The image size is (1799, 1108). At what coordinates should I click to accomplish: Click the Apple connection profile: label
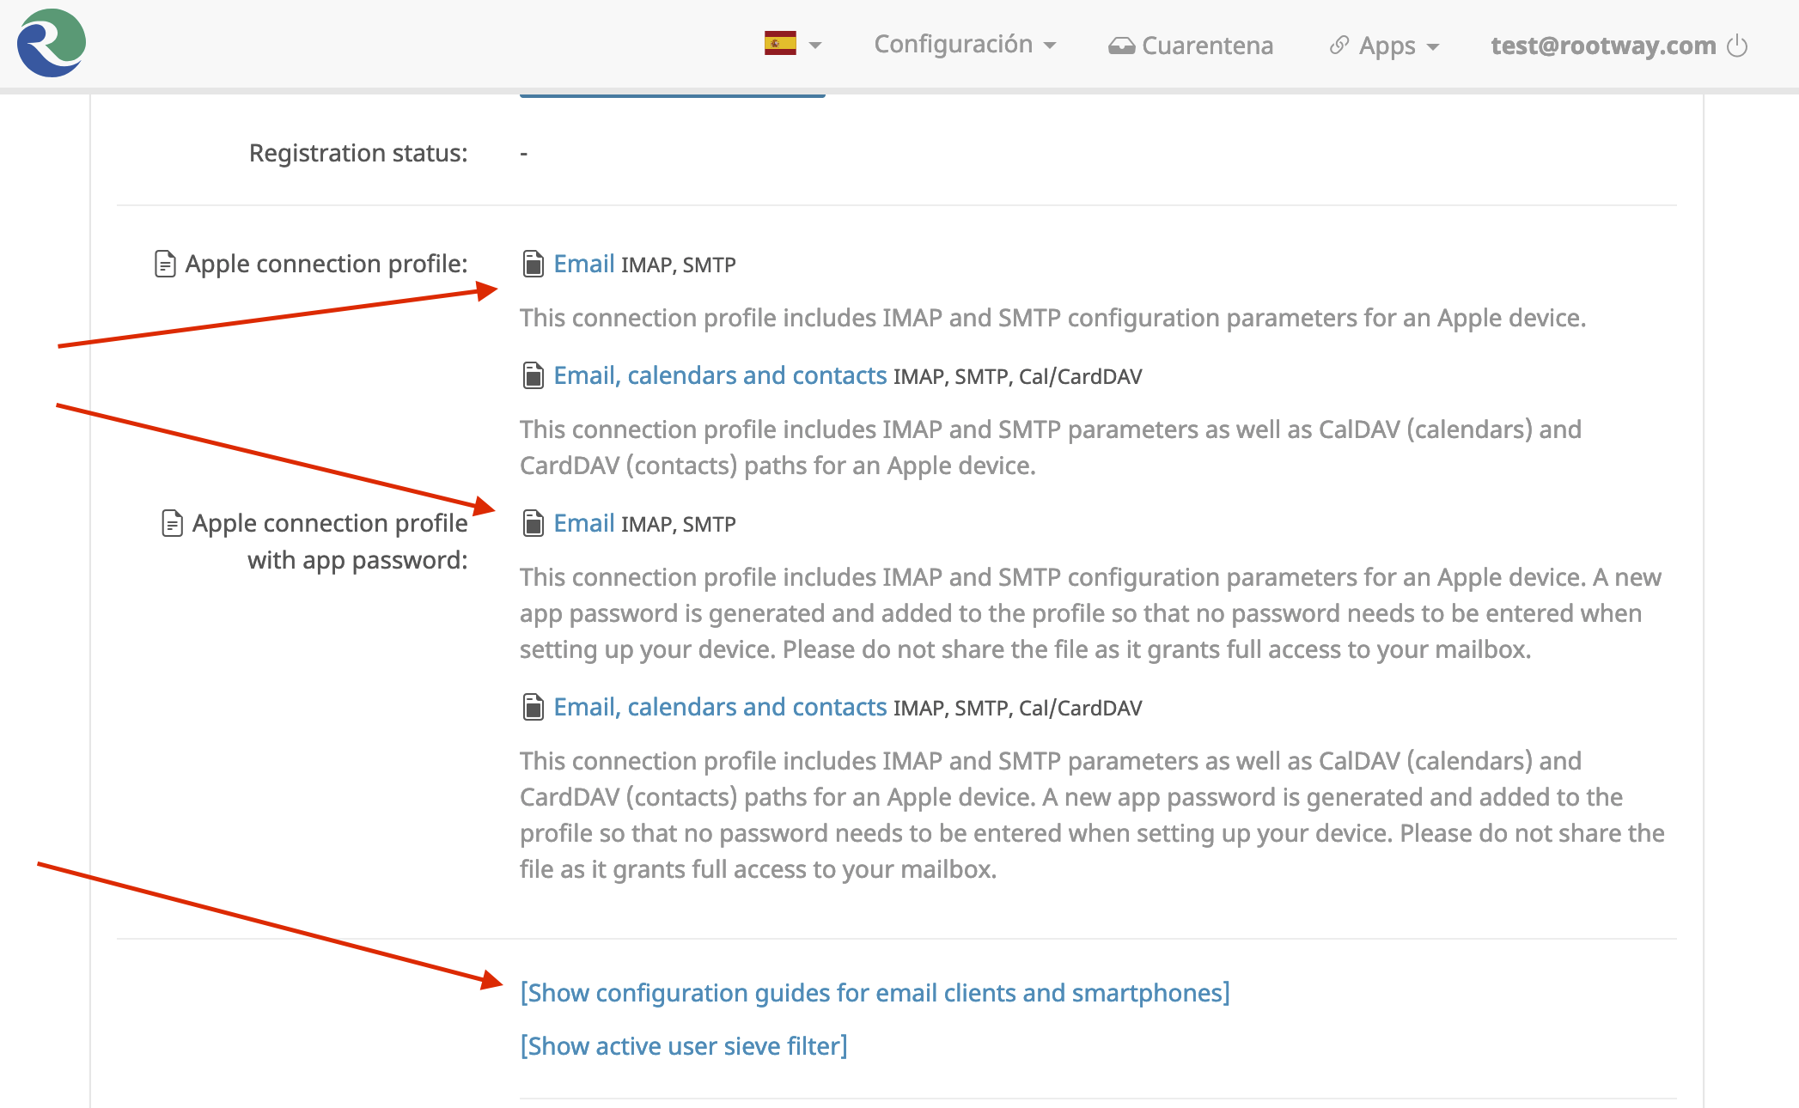click(326, 264)
